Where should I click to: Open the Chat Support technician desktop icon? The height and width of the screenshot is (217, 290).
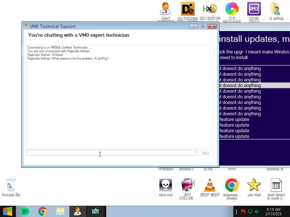tap(165, 11)
